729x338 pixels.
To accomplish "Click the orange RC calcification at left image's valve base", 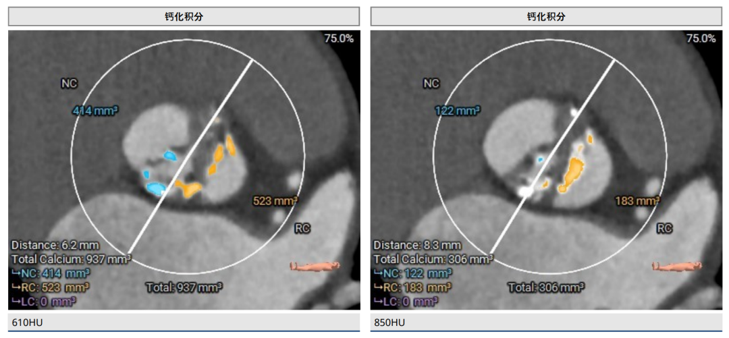I will click(189, 188).
